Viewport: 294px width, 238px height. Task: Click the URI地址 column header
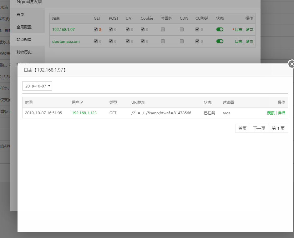pos(138,102)
